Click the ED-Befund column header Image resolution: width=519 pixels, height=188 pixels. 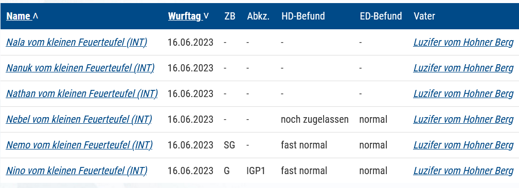(381, 16)
